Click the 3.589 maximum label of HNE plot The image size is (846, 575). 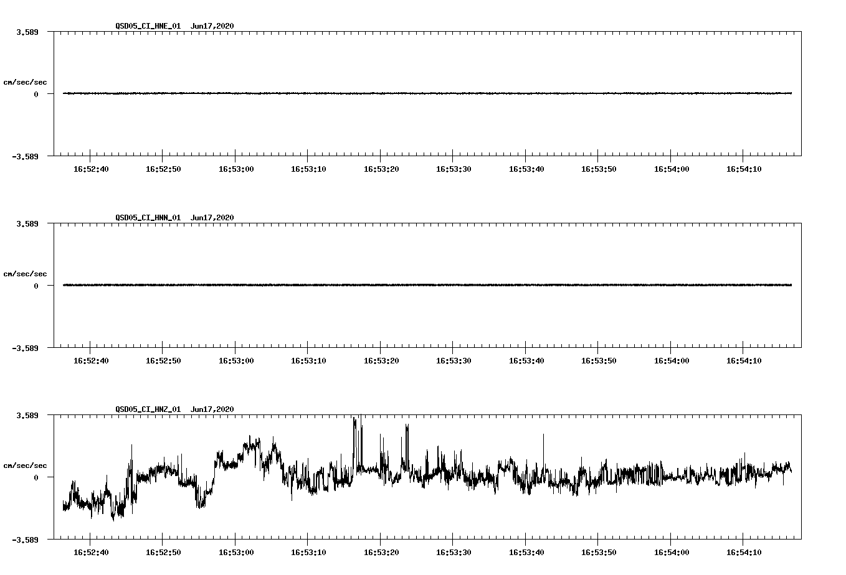pos(27,32)
